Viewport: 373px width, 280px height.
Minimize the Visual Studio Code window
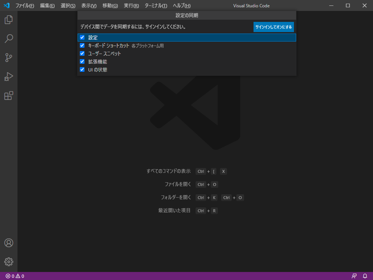pos(331,5)
